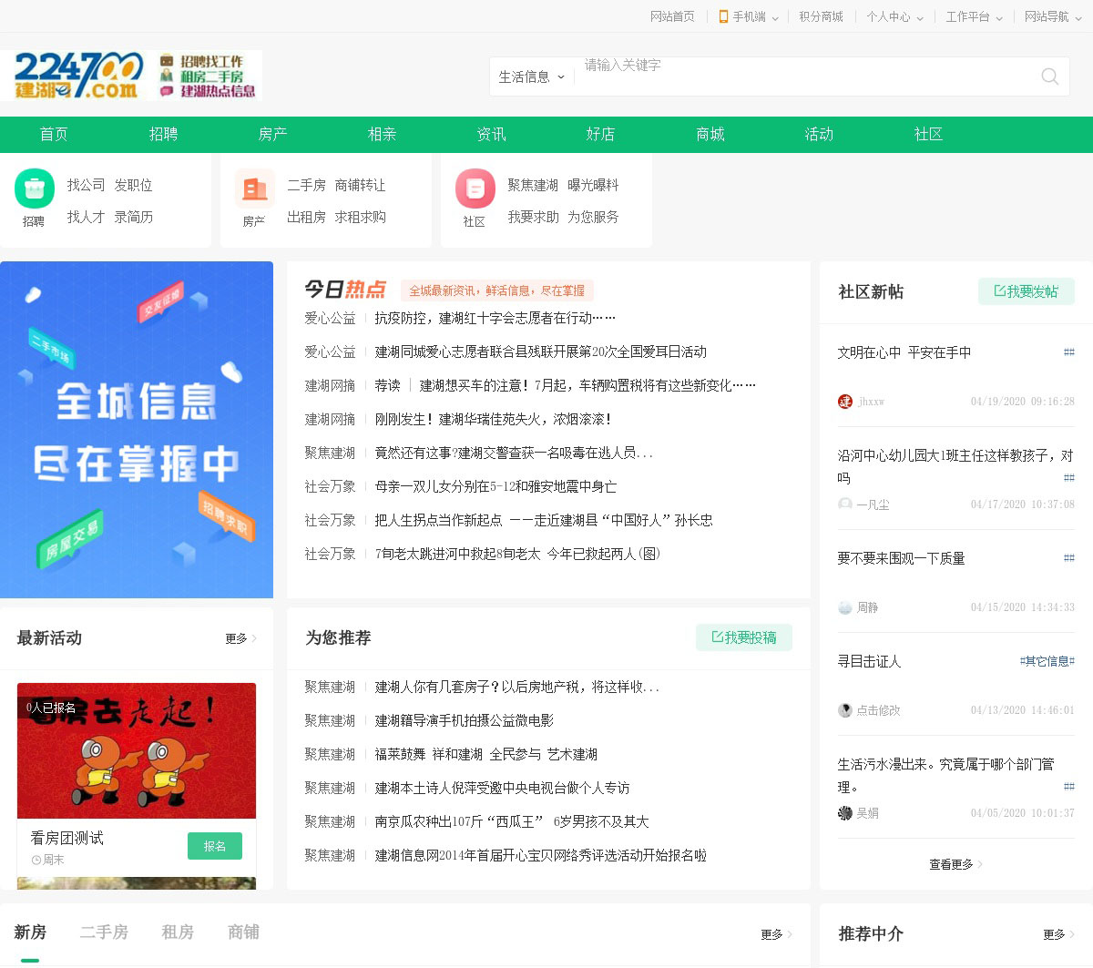Click 点击修改 user avatar
Viewport: 1093px width, 968px height.
[845, 710]
